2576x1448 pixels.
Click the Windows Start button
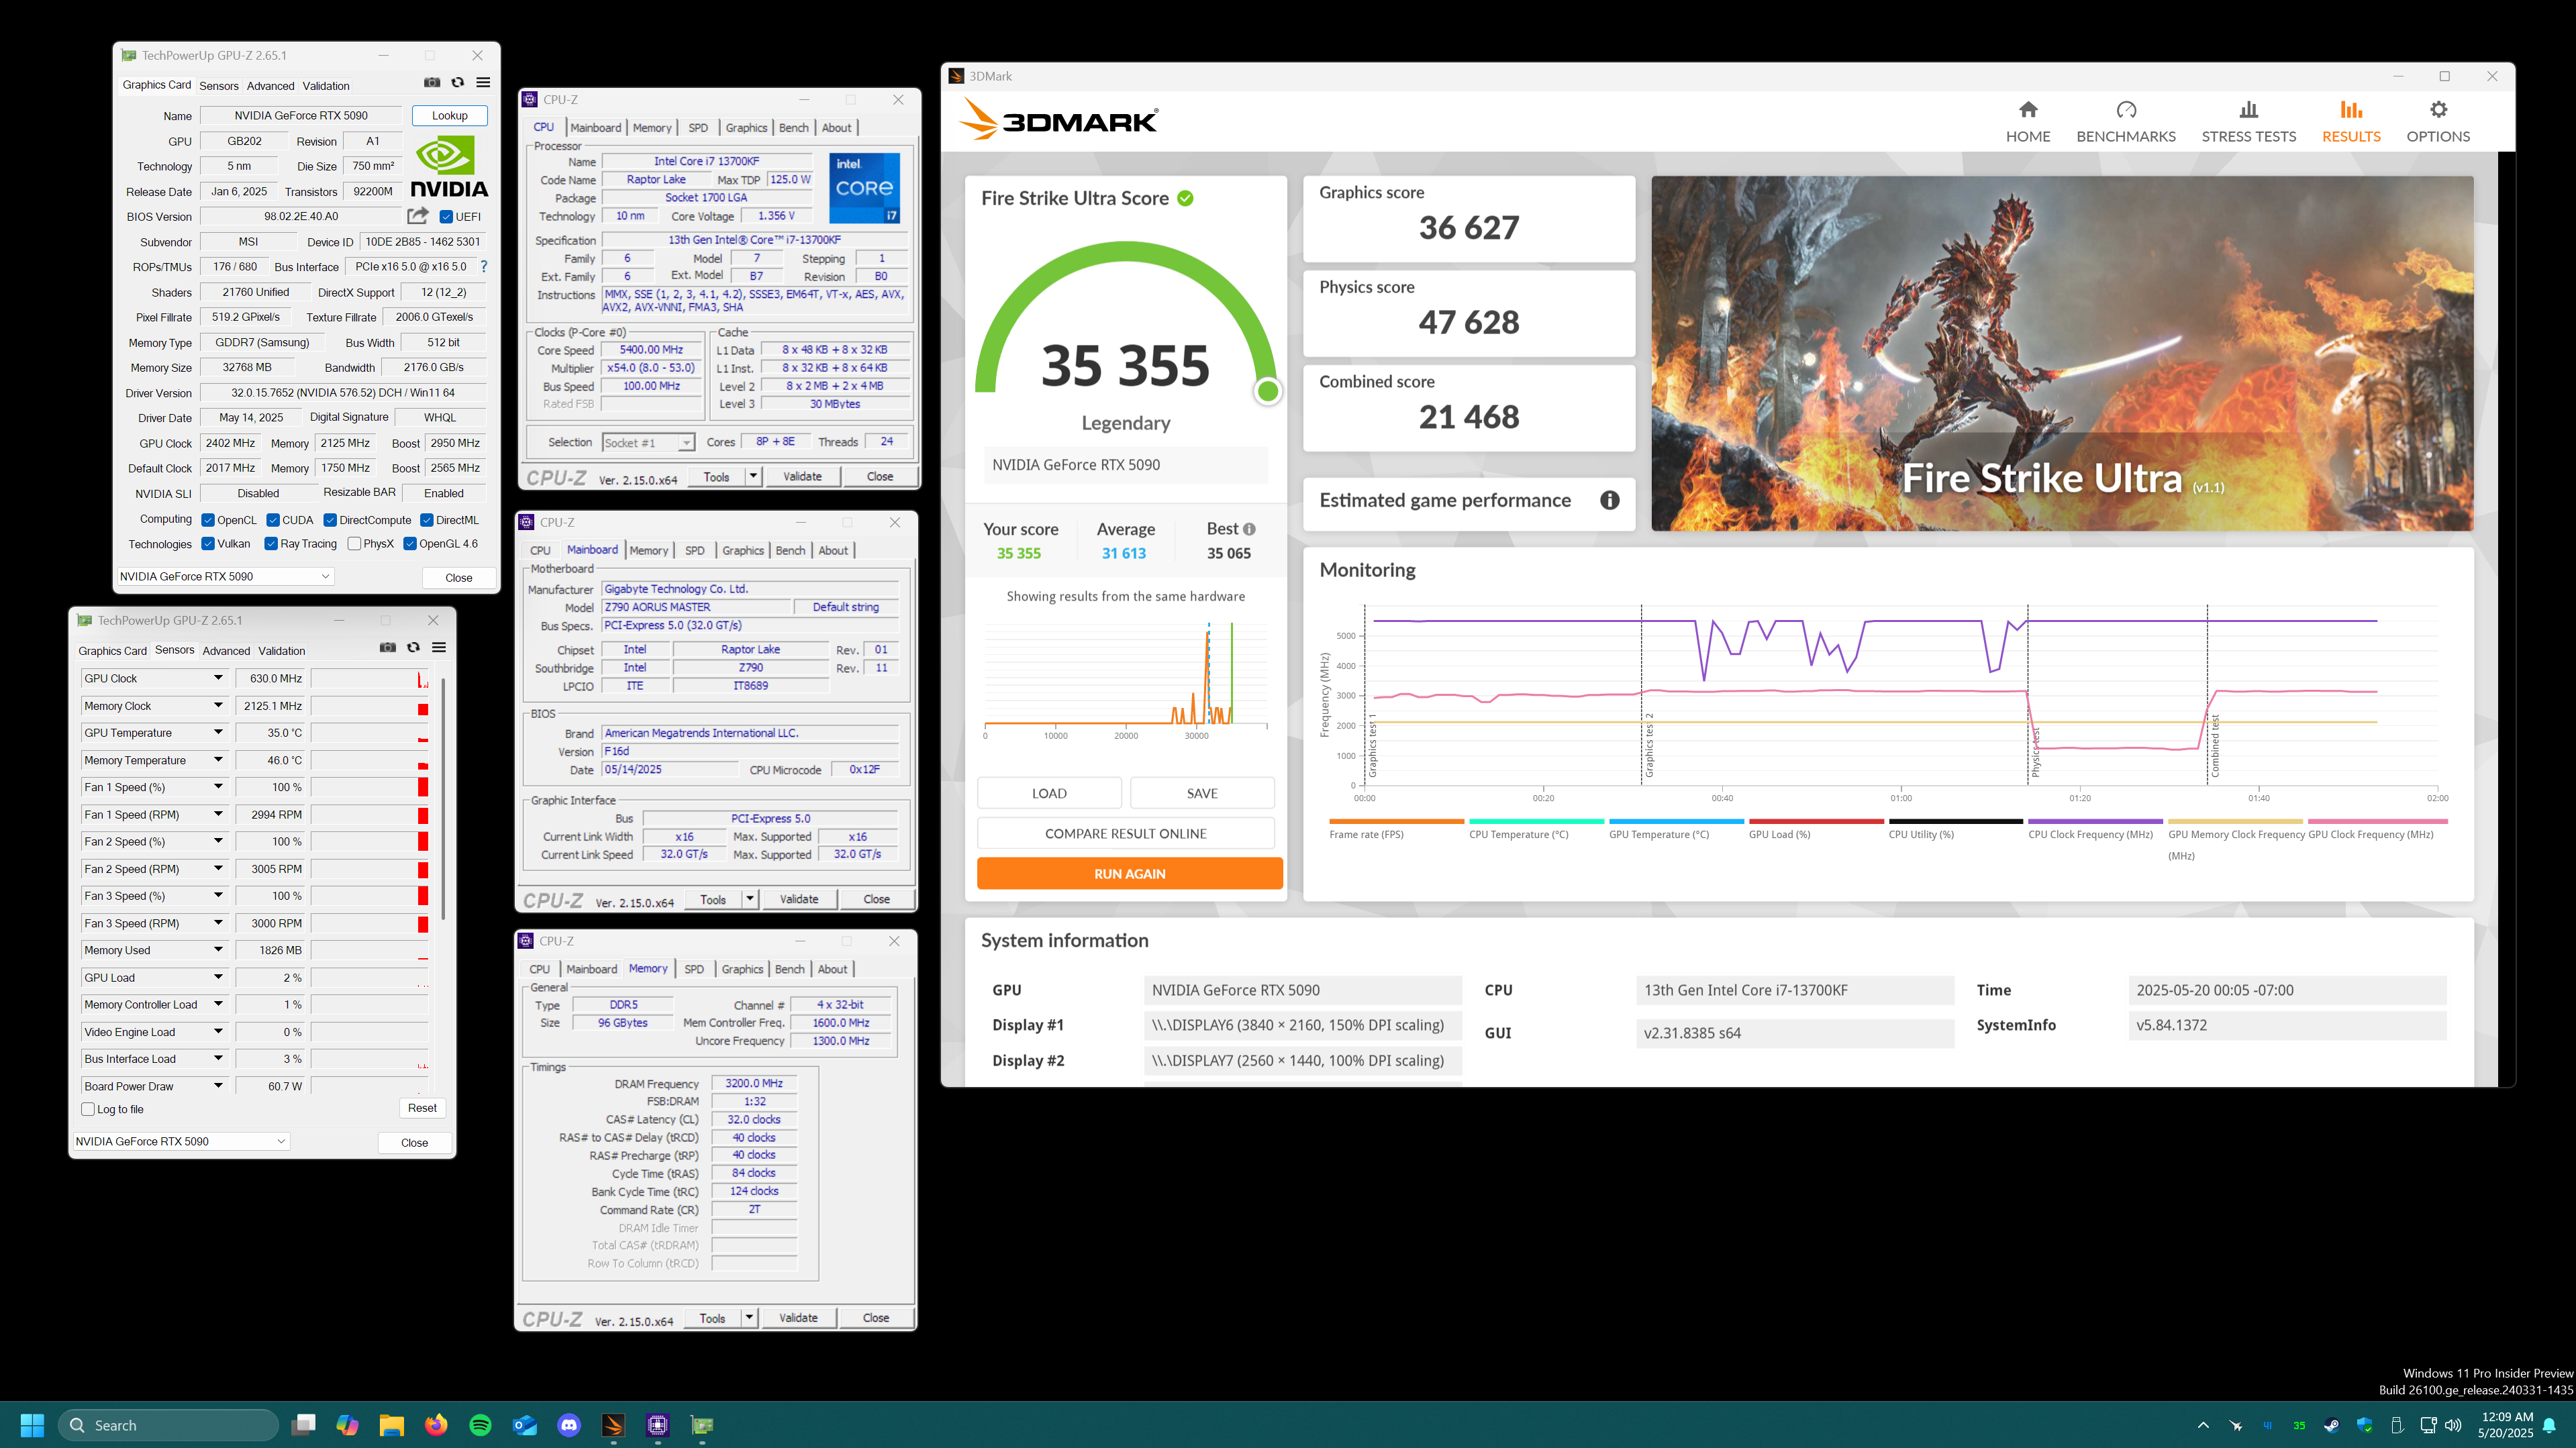(x=32, y=1424)
